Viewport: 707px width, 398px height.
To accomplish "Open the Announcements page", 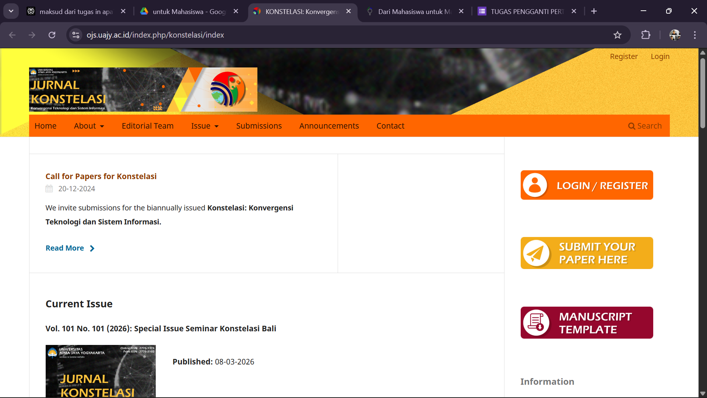I will [329, 126].
